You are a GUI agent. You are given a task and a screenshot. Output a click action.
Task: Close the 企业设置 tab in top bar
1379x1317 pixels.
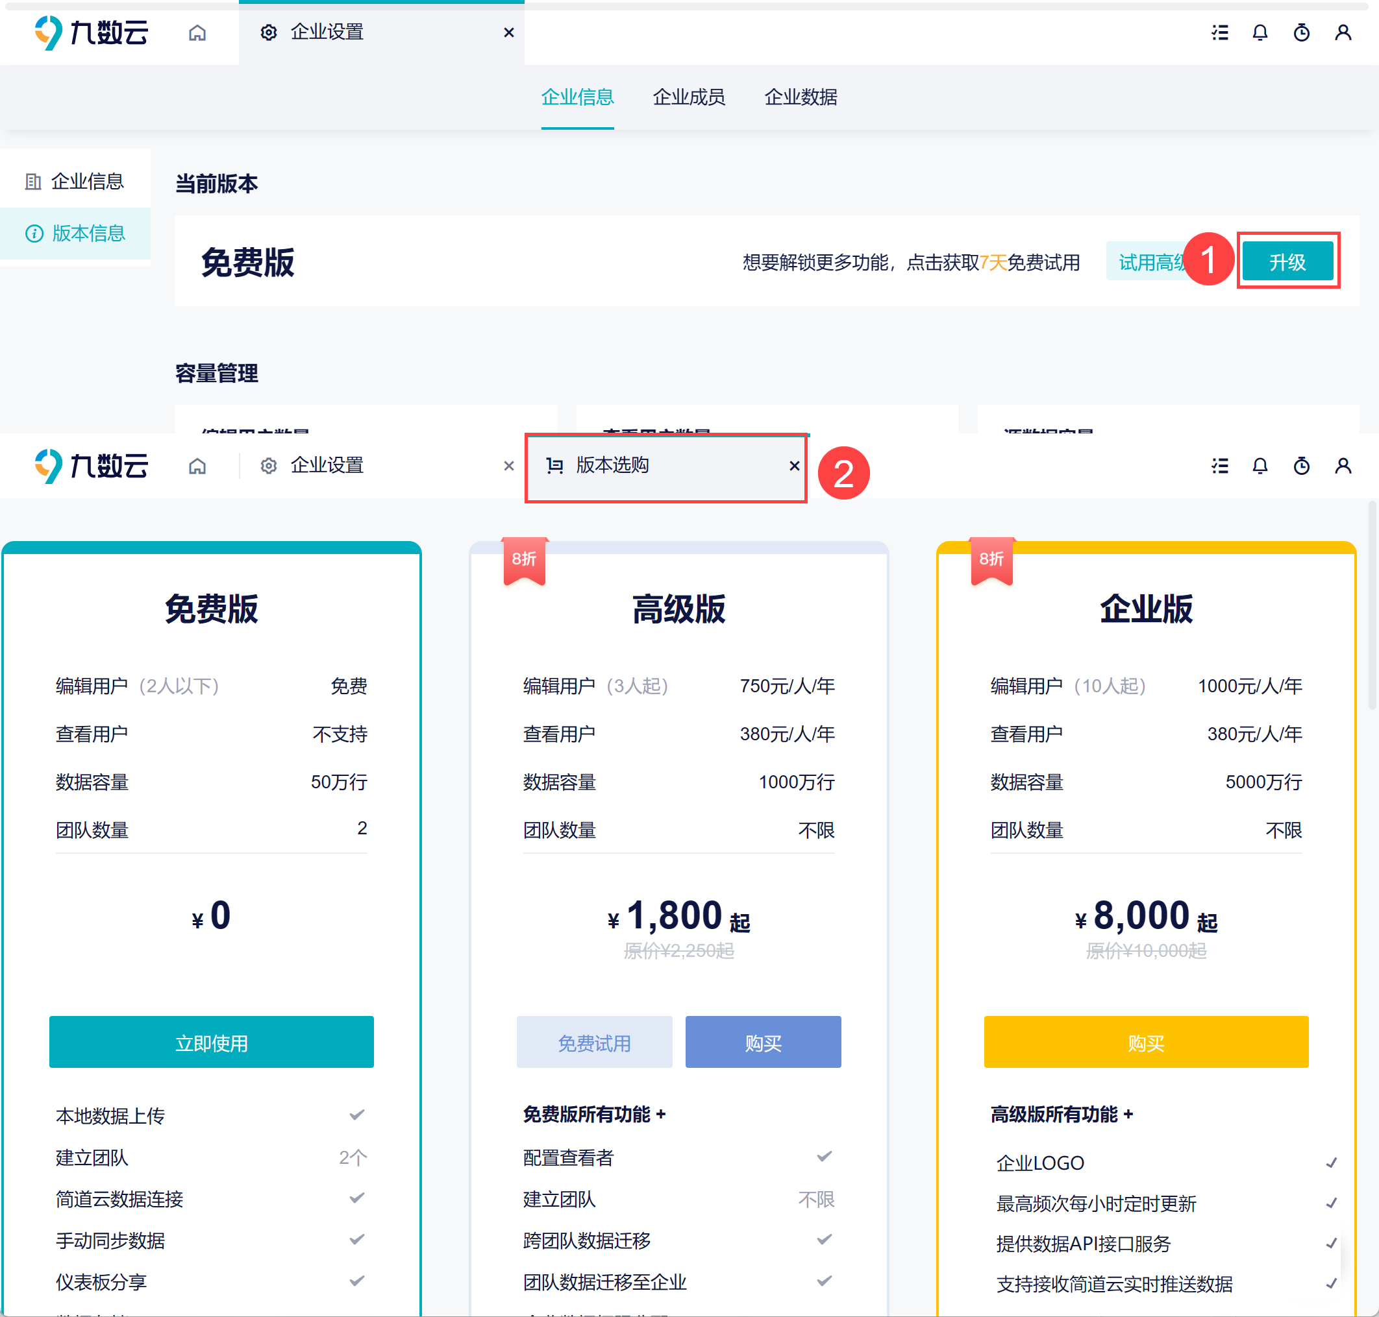(x=508, y=33)
